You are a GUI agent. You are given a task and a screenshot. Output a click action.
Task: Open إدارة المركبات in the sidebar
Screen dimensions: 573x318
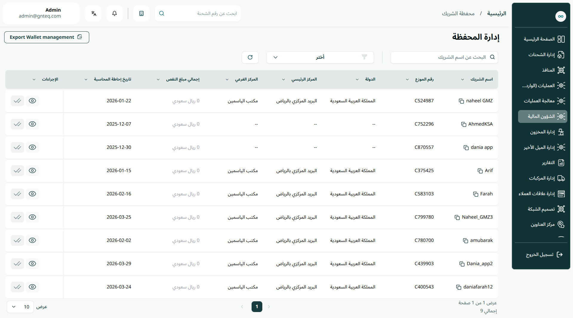pos(543,178)
